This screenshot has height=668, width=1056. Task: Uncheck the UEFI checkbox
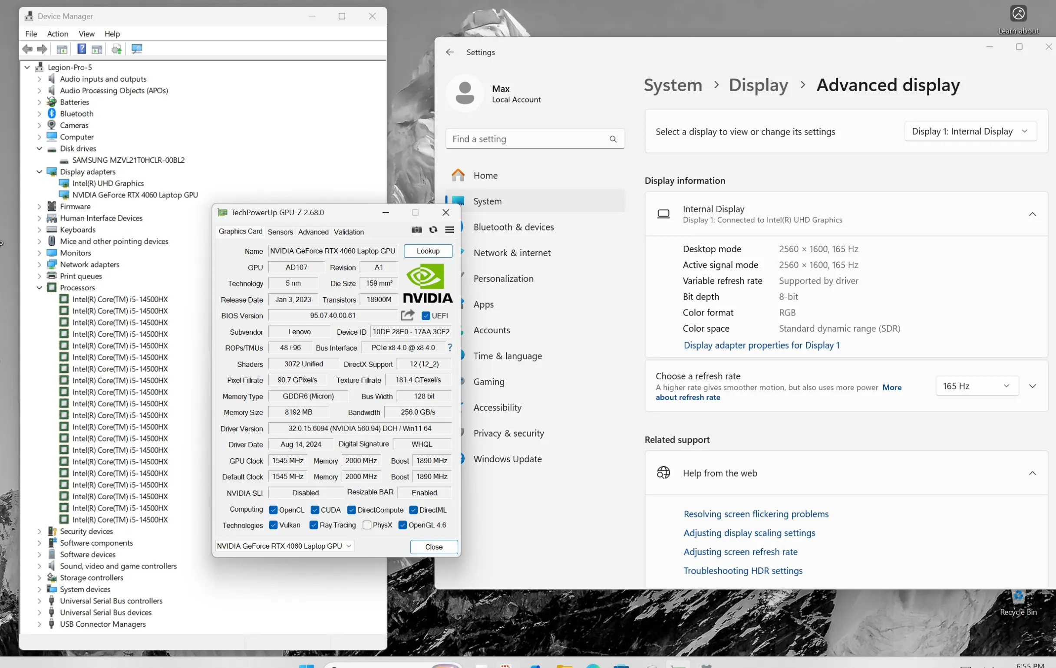[x=426, y=316]
